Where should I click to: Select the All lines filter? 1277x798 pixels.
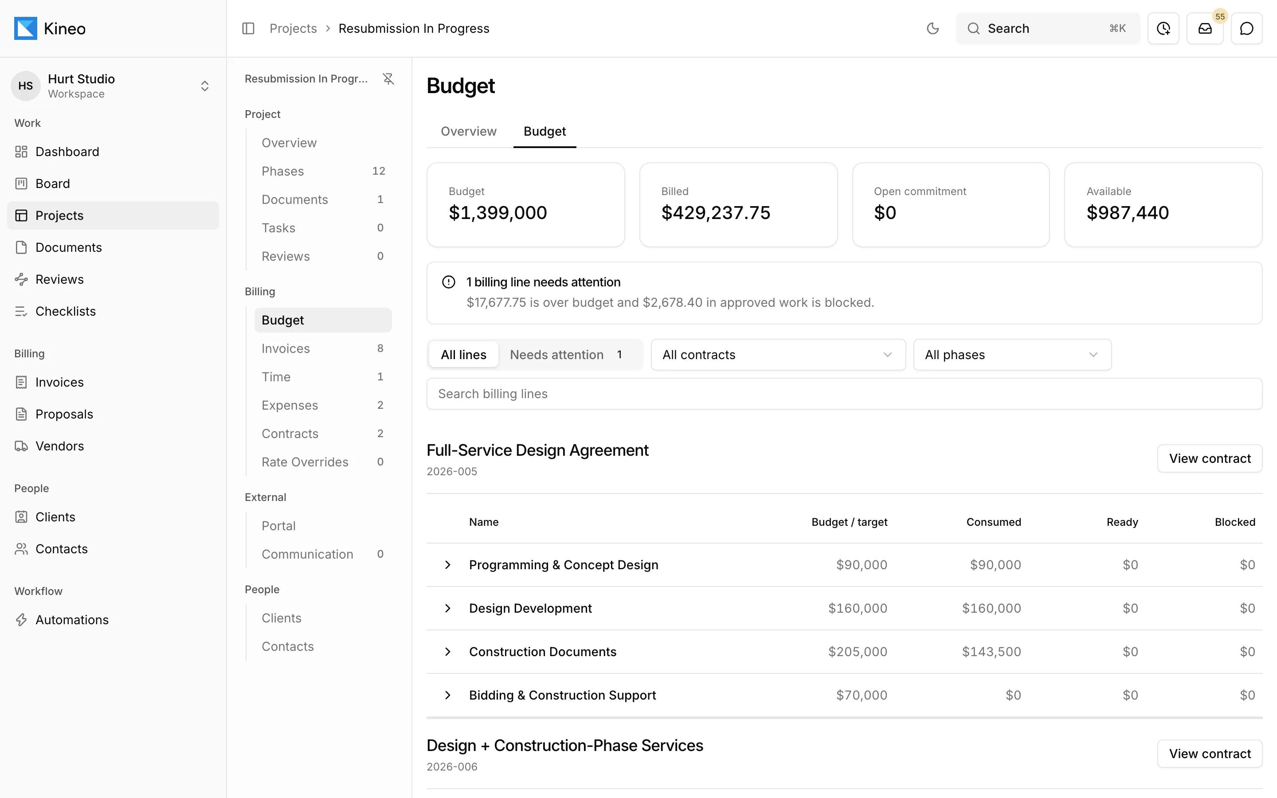463,355
